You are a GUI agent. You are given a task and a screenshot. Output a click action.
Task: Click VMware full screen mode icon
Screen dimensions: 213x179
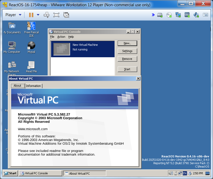pyautogui.click(x=56, y=15)
